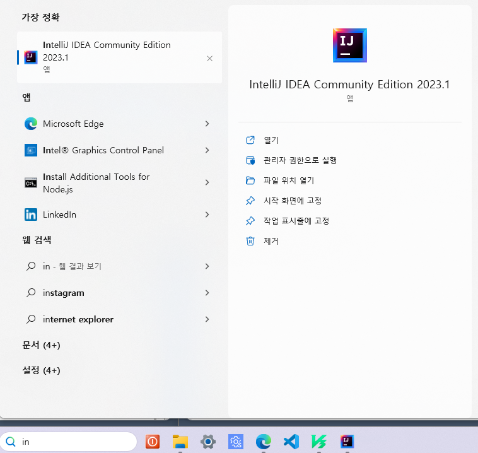Click the search icon beside 'in - 웹 결과 보기'
Screen dimensions: 478x453
coord(31,266)
